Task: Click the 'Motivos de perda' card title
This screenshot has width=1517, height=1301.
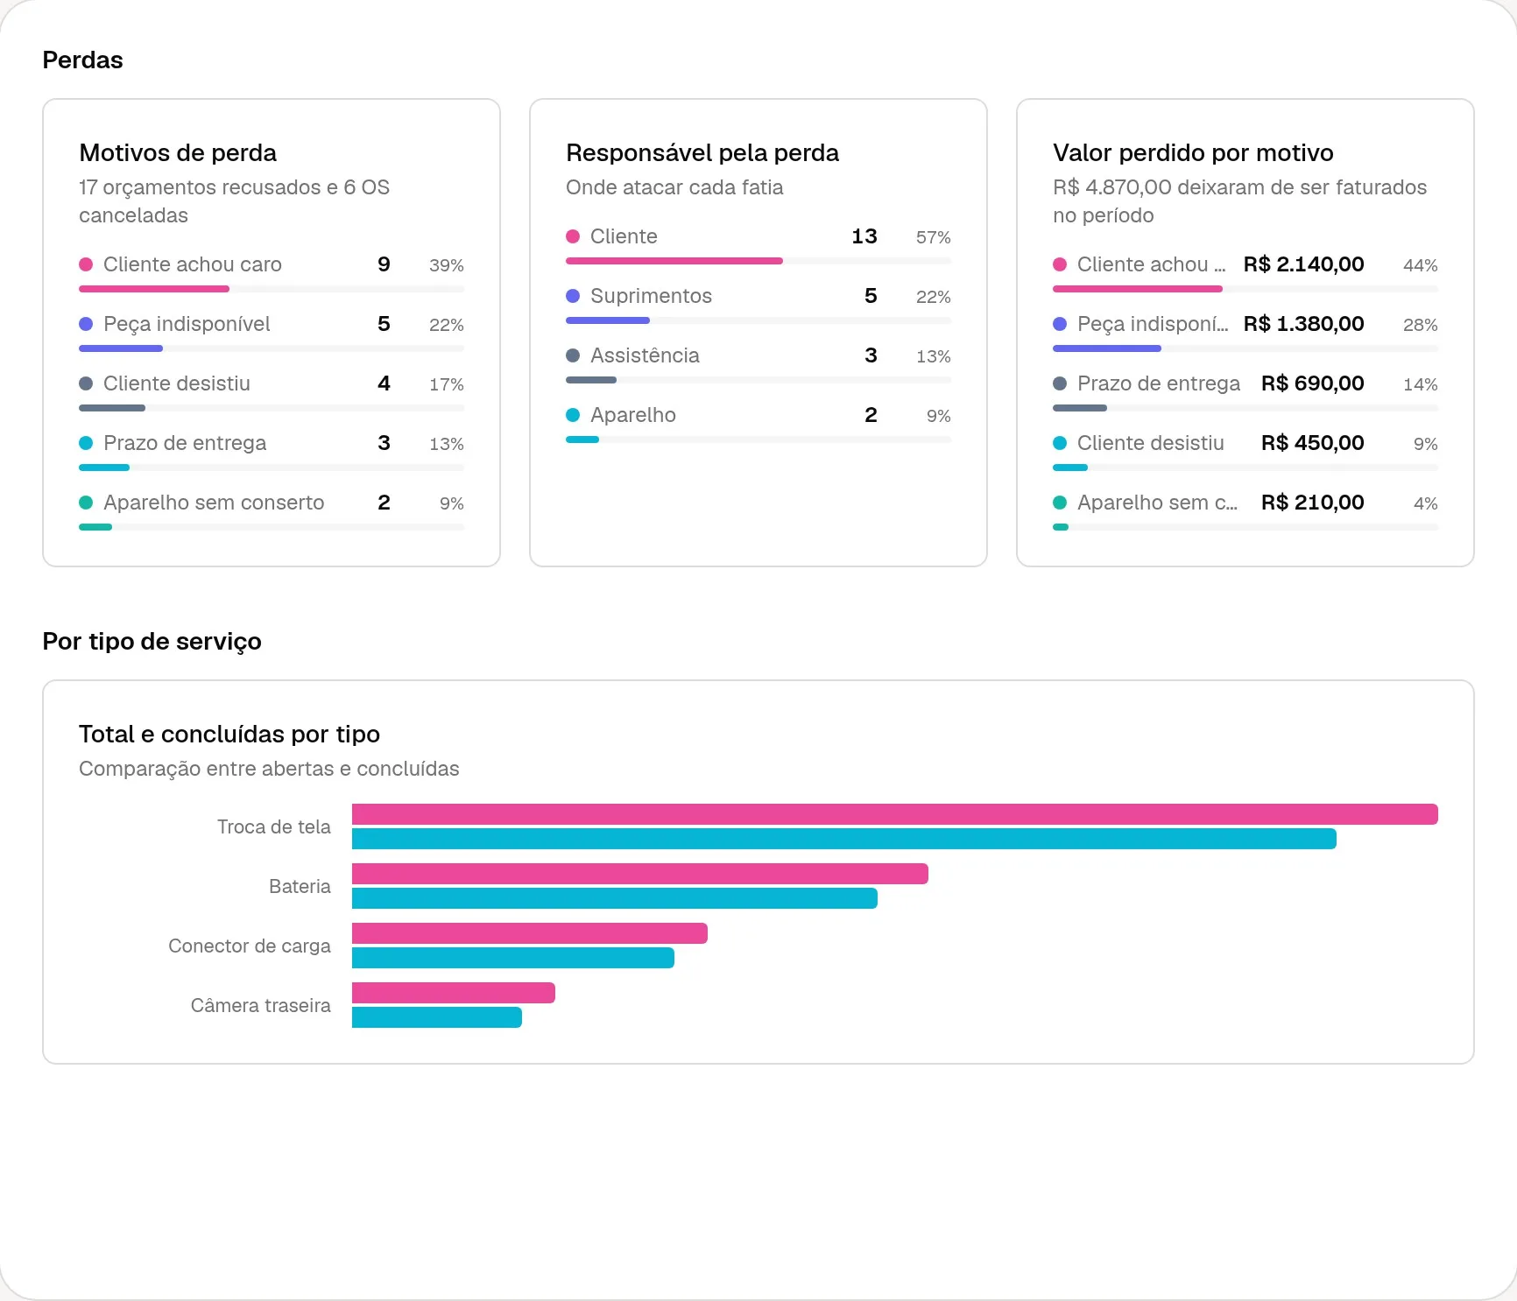Action: pos(178,152)
